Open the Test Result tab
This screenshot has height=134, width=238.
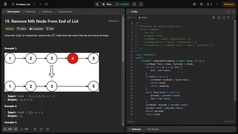tap(151, 129)
